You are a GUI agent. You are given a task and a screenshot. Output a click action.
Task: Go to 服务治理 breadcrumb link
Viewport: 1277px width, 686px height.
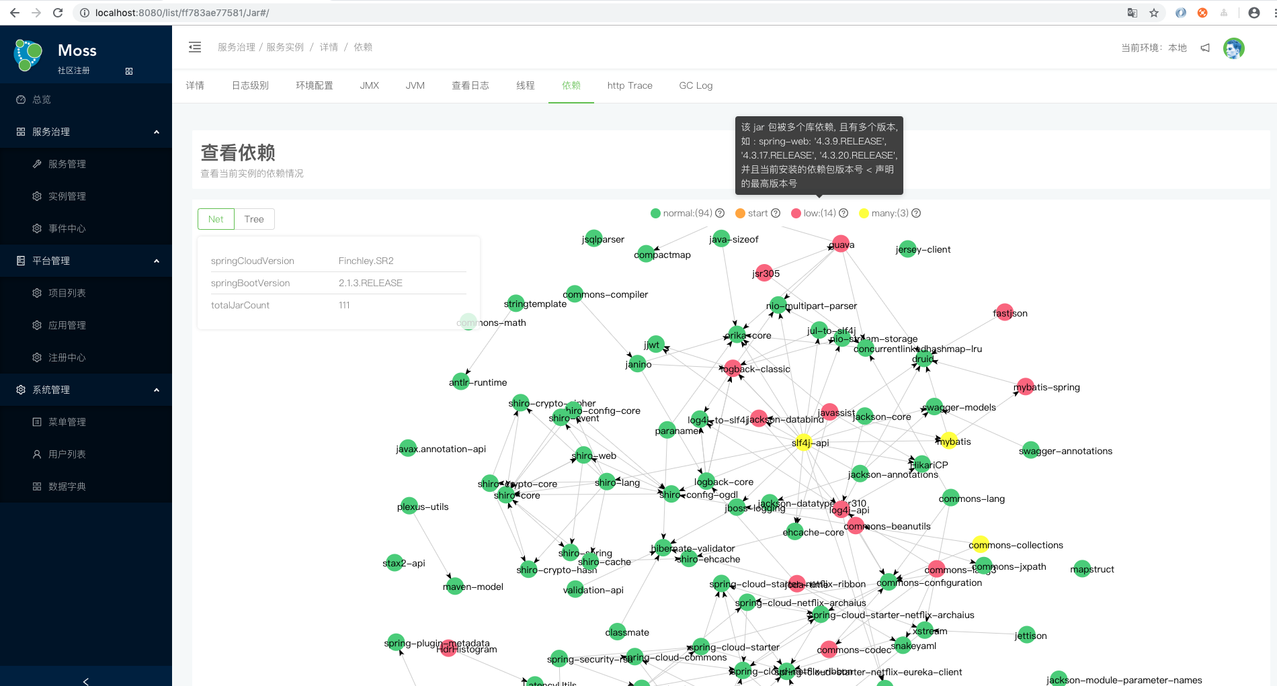pos(237,47)
